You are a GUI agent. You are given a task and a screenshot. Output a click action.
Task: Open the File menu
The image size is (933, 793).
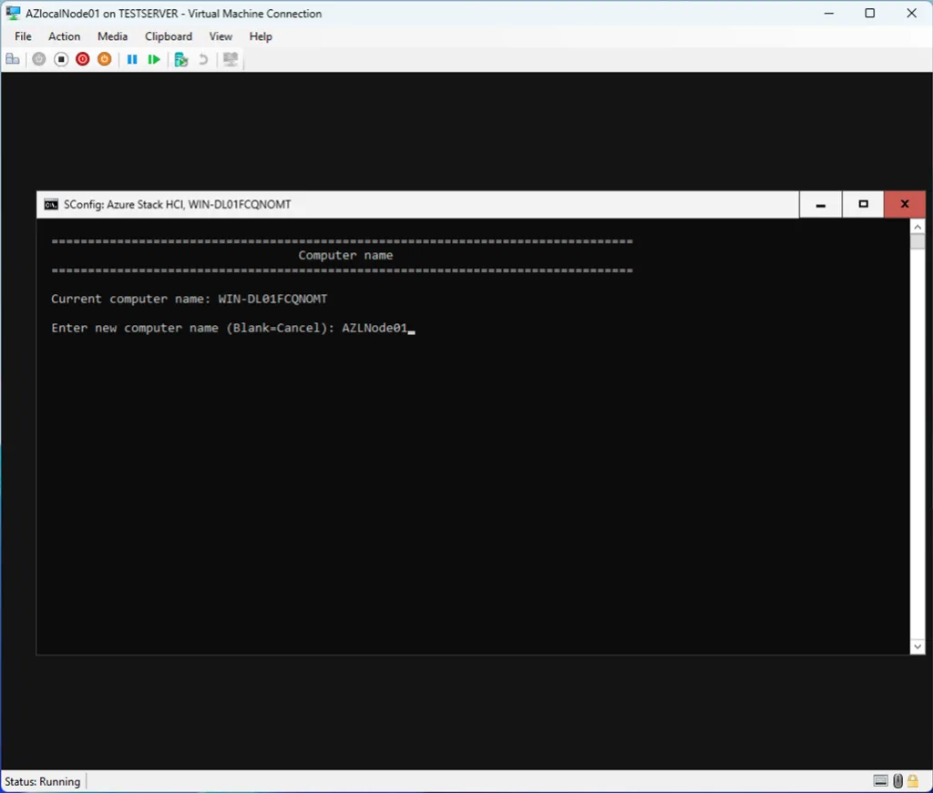[x=22, y=36]
